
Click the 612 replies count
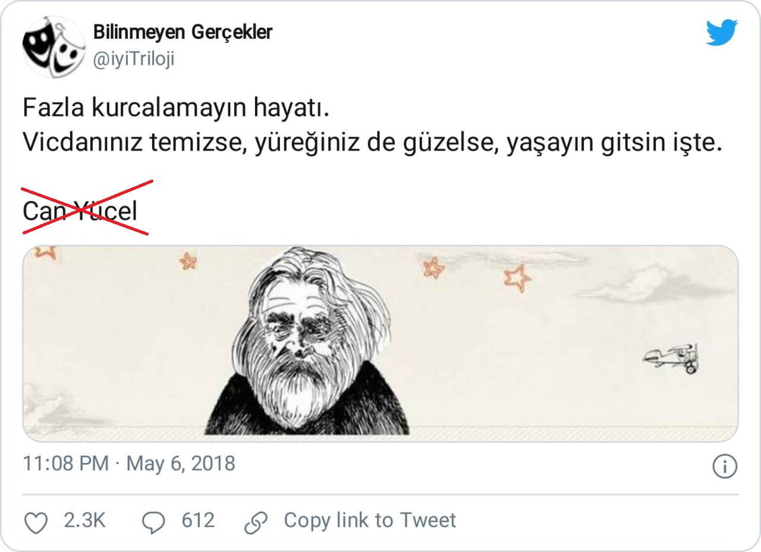point(197,520)
